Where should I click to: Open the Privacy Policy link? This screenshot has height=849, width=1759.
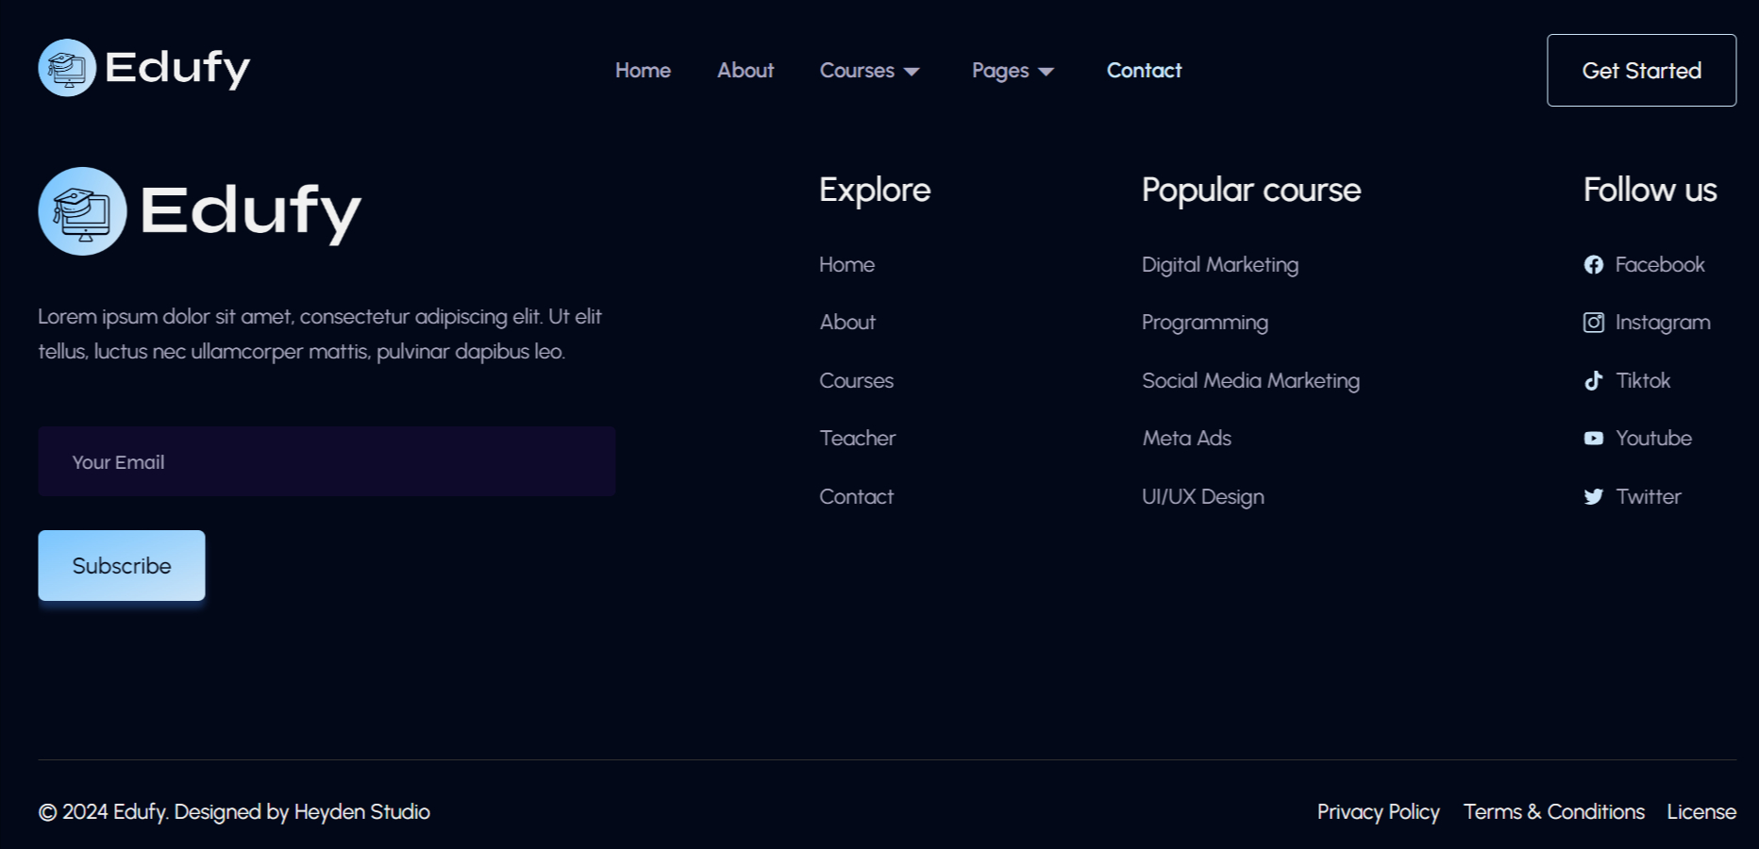(1378, 812)
